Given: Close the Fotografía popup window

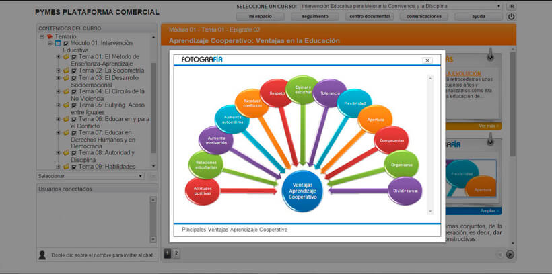Looking at the screenshot, I should pyautogui.click(x=427, y=60).
